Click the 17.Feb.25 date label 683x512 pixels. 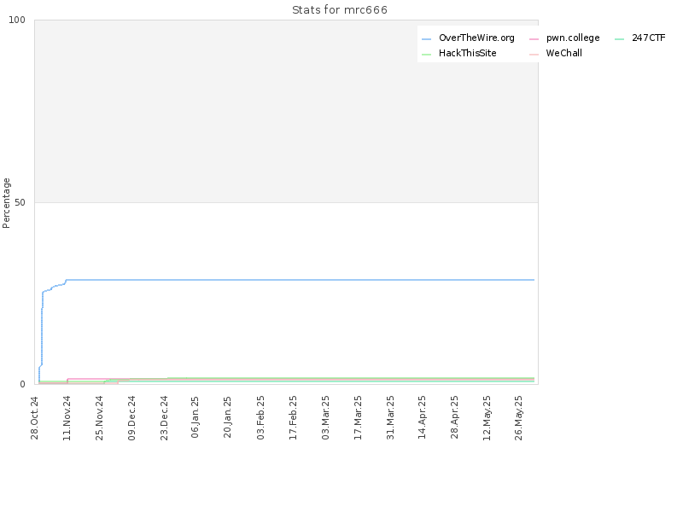click(293, 417)
